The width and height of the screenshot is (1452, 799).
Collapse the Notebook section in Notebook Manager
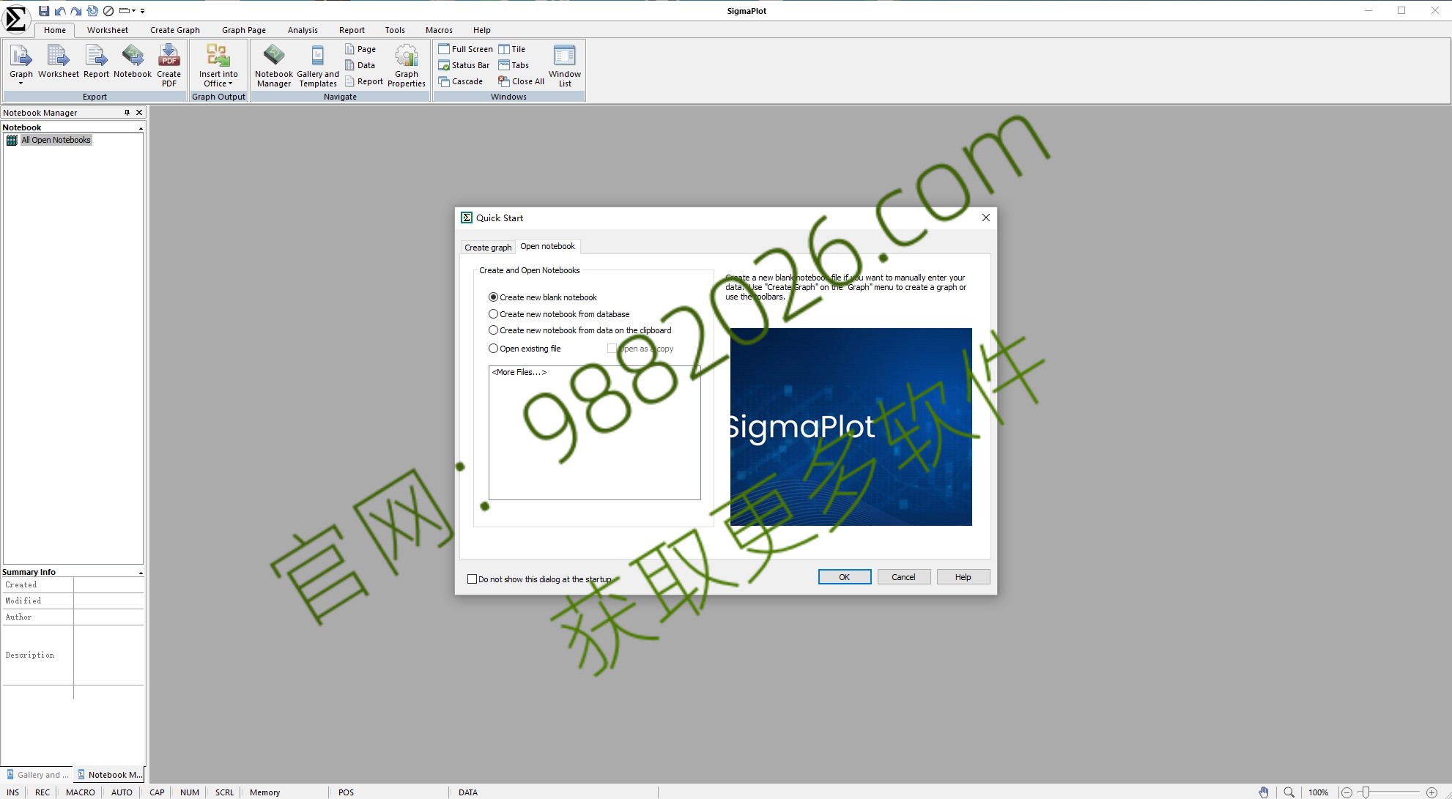coord(141,128)
